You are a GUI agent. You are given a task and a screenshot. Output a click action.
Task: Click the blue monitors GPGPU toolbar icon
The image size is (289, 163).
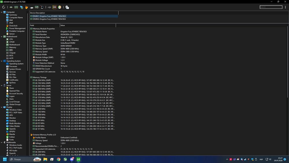coord(22,7)
